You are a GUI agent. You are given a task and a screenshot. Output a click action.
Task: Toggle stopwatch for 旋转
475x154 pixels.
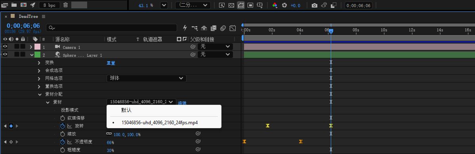63,126
